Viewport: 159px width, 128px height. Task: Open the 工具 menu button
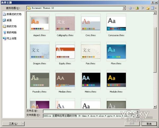13,124
